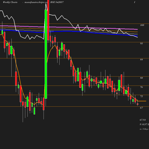Click the 'in 5 Days' label
The height and width of the screenshot is (149, 149).
click(x=144, y=129)
